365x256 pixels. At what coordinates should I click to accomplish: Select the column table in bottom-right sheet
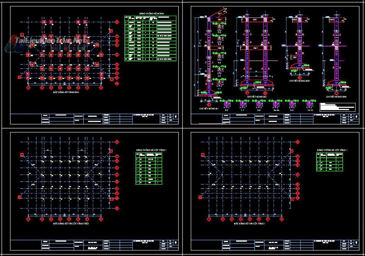tap(330, 162)
